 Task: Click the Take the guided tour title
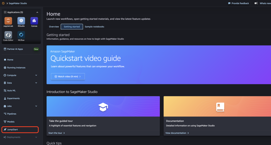[61, 121]
